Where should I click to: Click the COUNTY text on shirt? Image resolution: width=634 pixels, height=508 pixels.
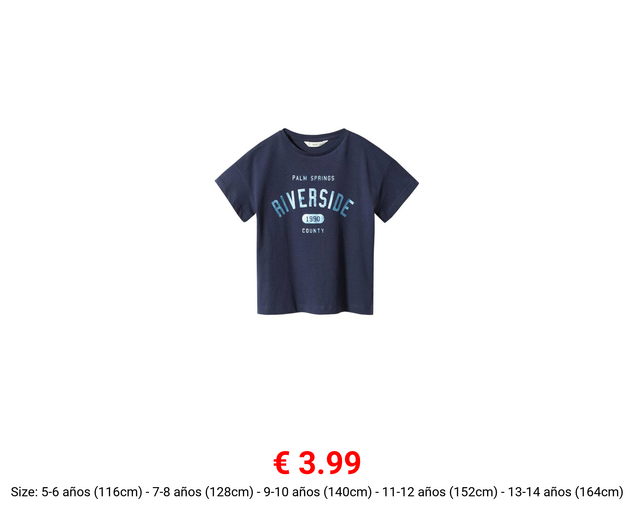click(x=313, y=231)
